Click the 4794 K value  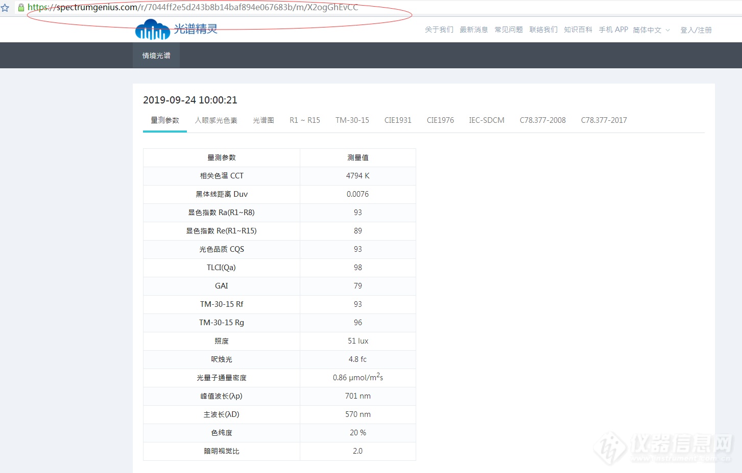point(358,176)
